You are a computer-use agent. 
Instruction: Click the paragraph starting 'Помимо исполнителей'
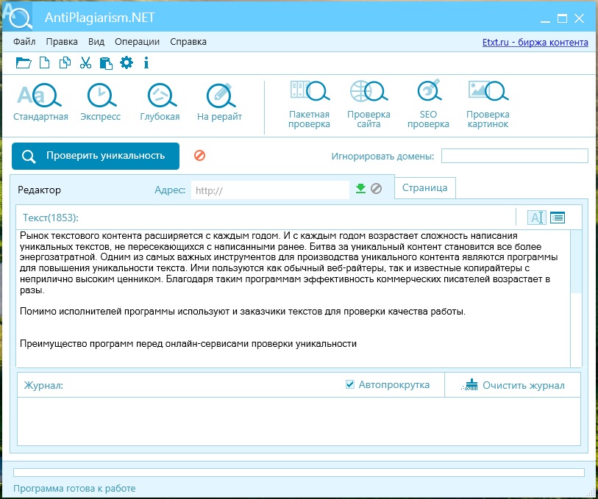(x=243, y=311)
